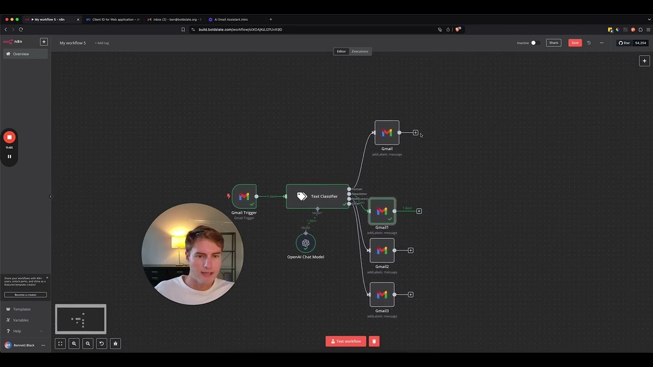Go back in browser history
The image size is (653, 367).
tap(6, 30)
